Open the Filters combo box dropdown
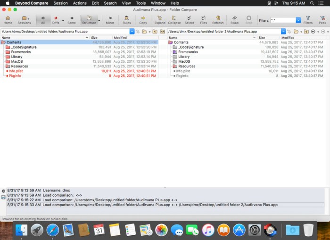Image resolution: width=330 pixels, height=240 pixels. [x=298, y=20]
